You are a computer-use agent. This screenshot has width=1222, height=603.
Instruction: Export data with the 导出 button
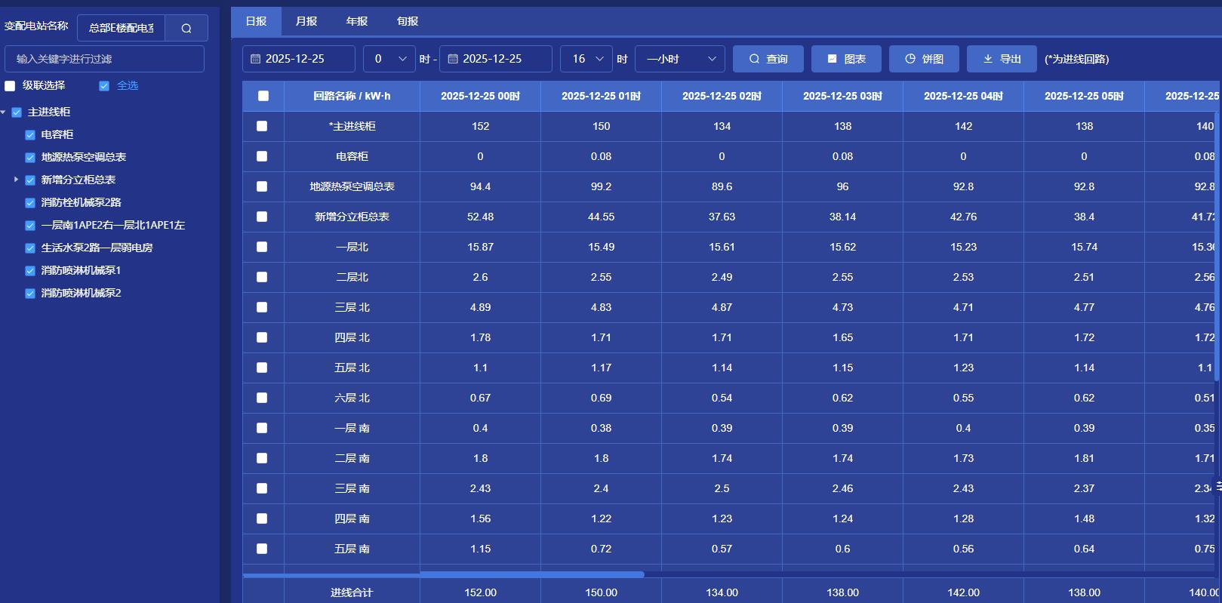coord(1002,59)
